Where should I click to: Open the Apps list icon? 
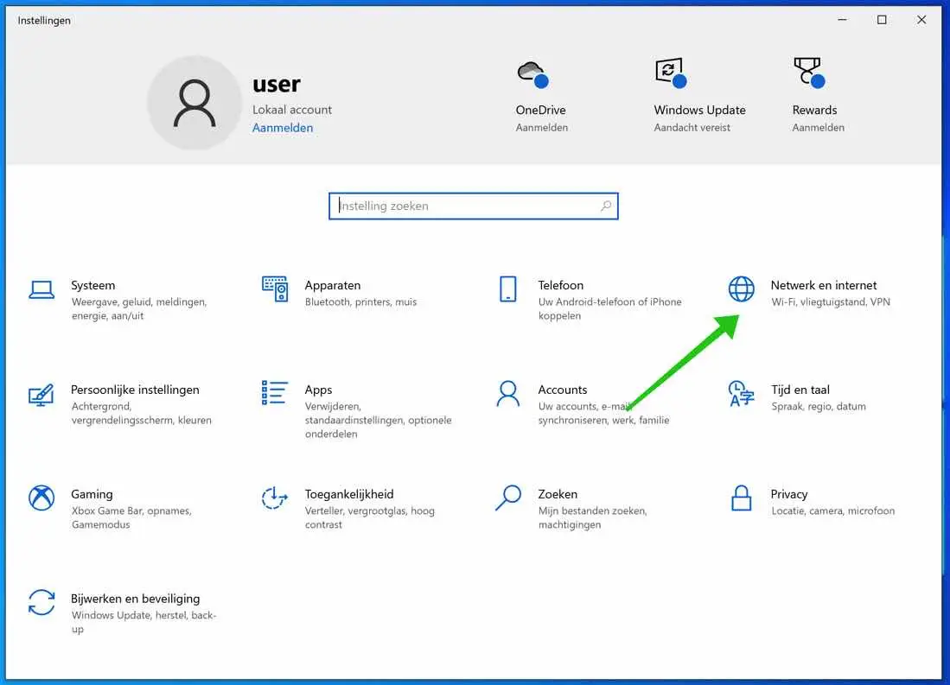coord(275,392)
